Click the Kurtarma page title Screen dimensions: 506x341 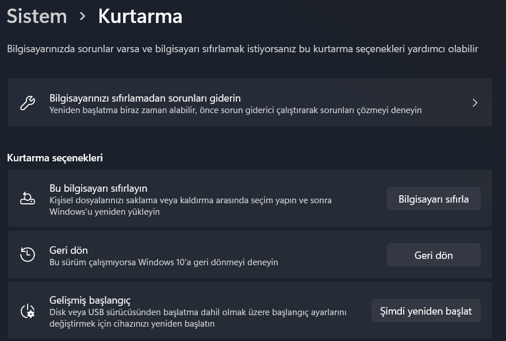click(x=140, y=16)
